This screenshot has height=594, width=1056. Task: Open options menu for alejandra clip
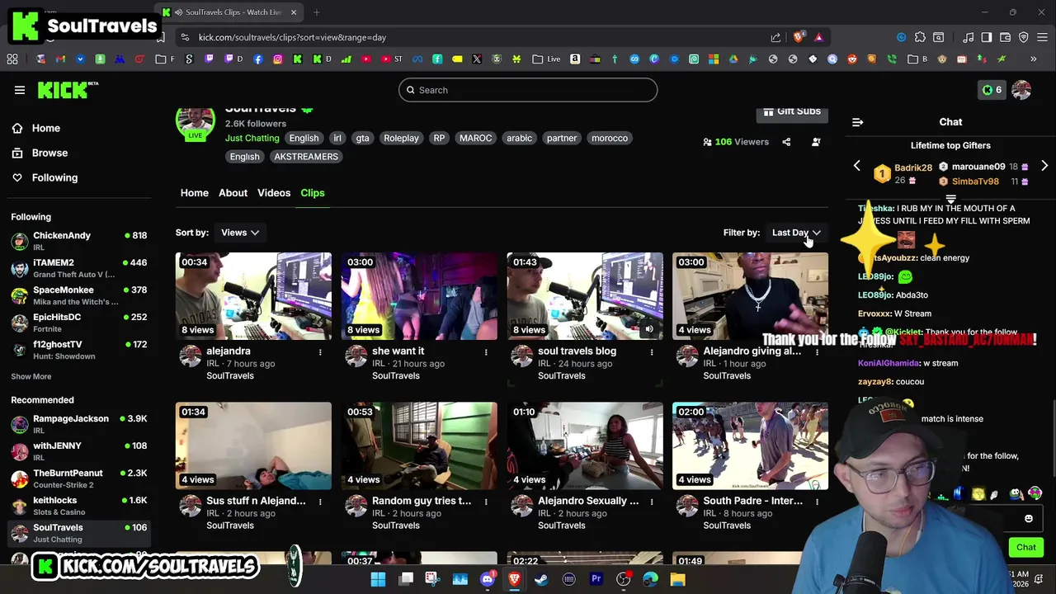point(320,352)
